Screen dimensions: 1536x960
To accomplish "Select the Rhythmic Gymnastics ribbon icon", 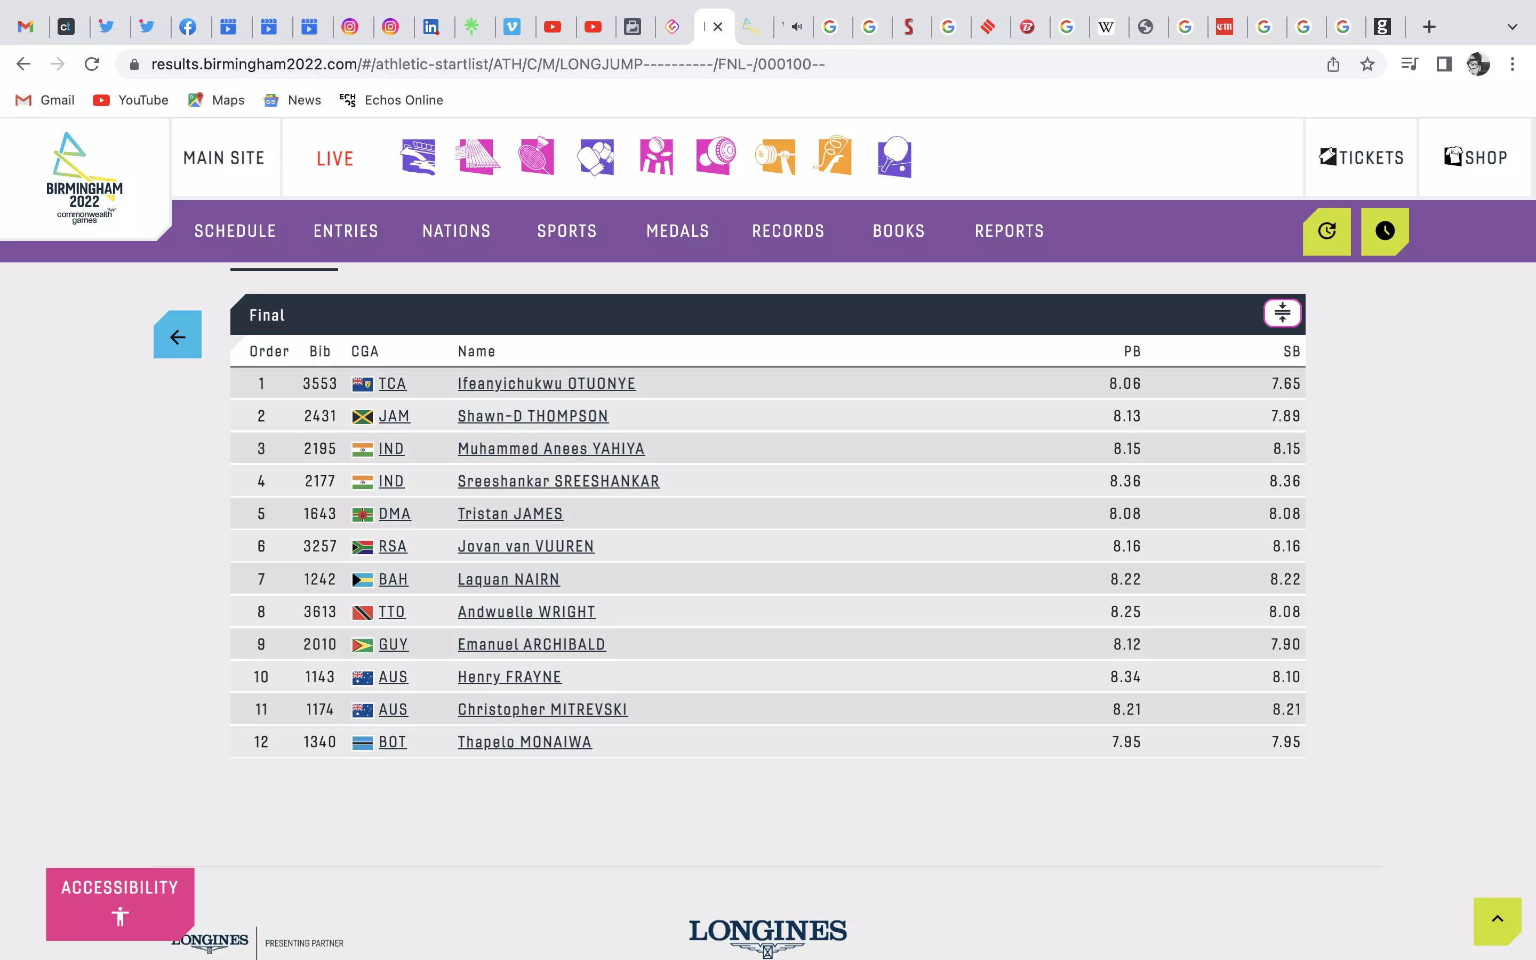I will [x=834, y=156].
